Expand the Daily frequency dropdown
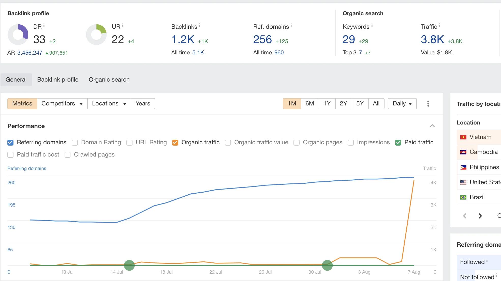This screenshot has width=501, height=281. point(402,103)
